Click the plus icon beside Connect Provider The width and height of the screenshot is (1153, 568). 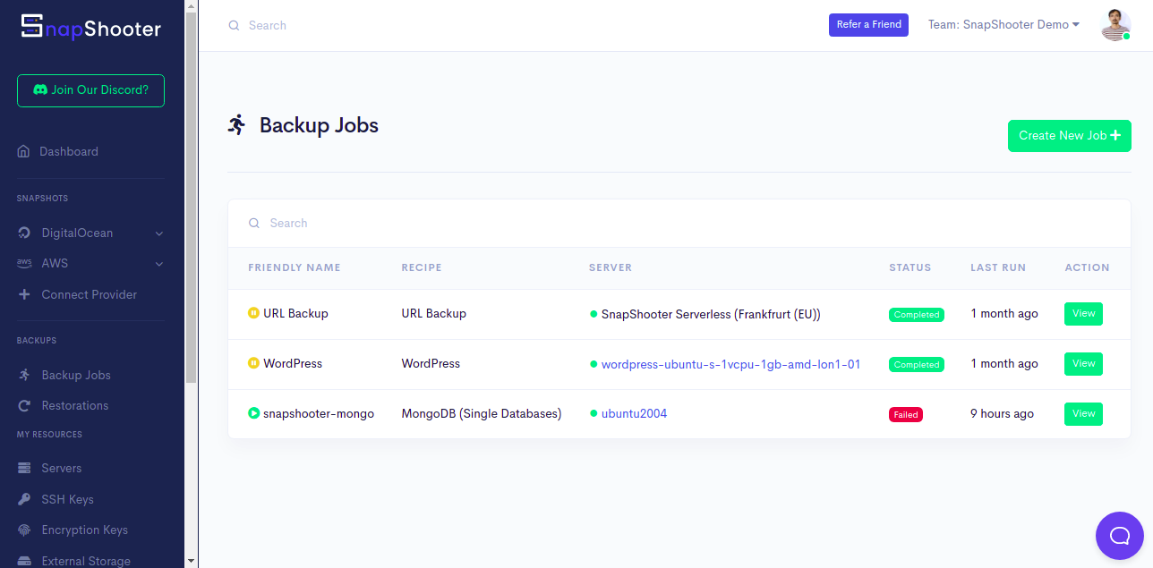click(x=24, y=294)
